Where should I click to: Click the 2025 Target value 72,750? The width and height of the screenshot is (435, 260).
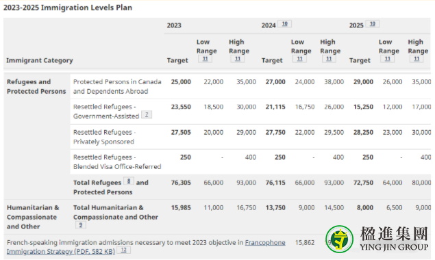[363, 183]
